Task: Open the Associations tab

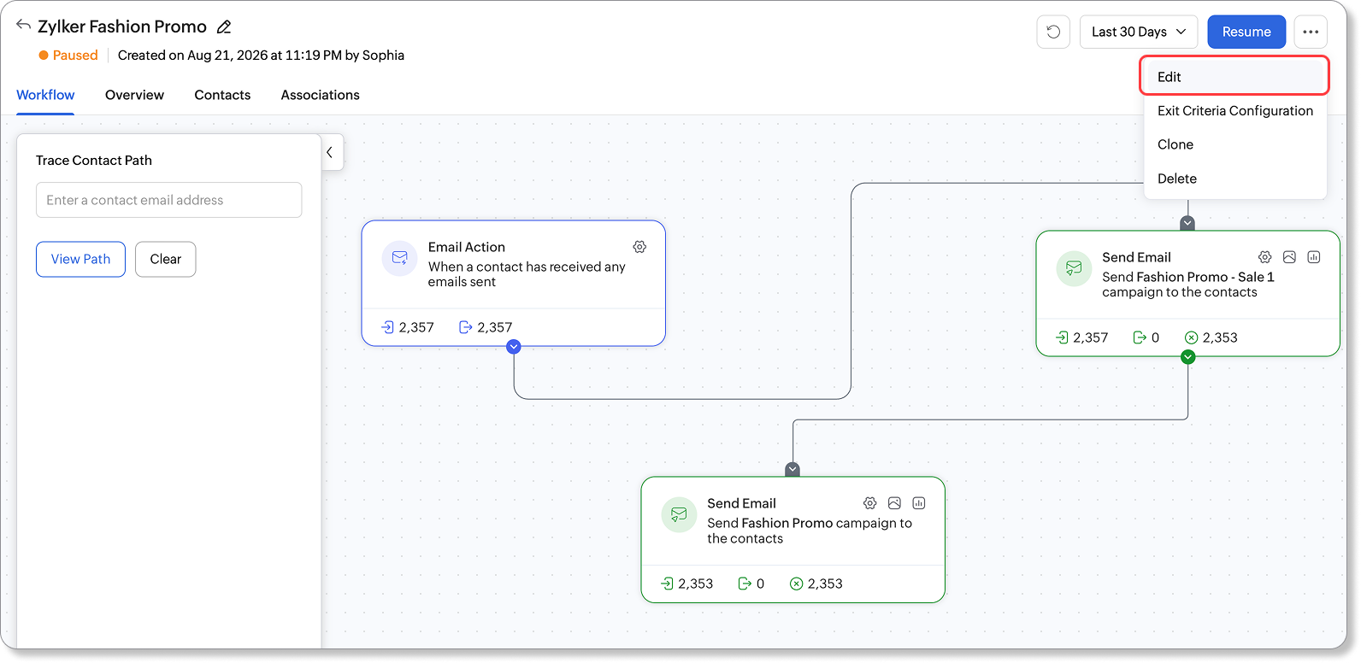Action: (x=321, y=95)
